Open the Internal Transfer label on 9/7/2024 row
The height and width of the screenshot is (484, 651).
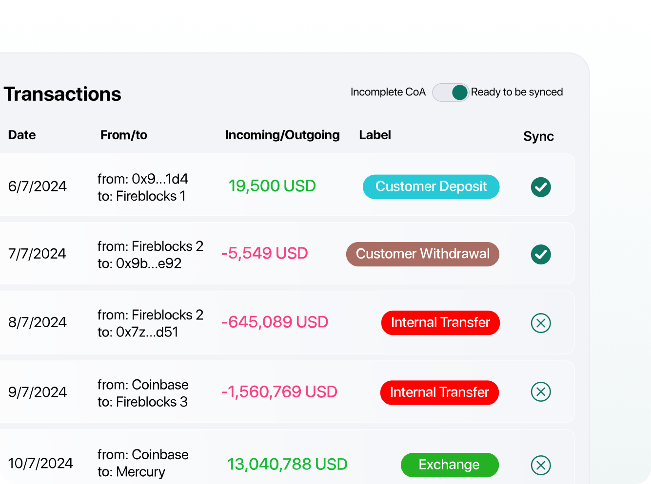pos(439,392)
